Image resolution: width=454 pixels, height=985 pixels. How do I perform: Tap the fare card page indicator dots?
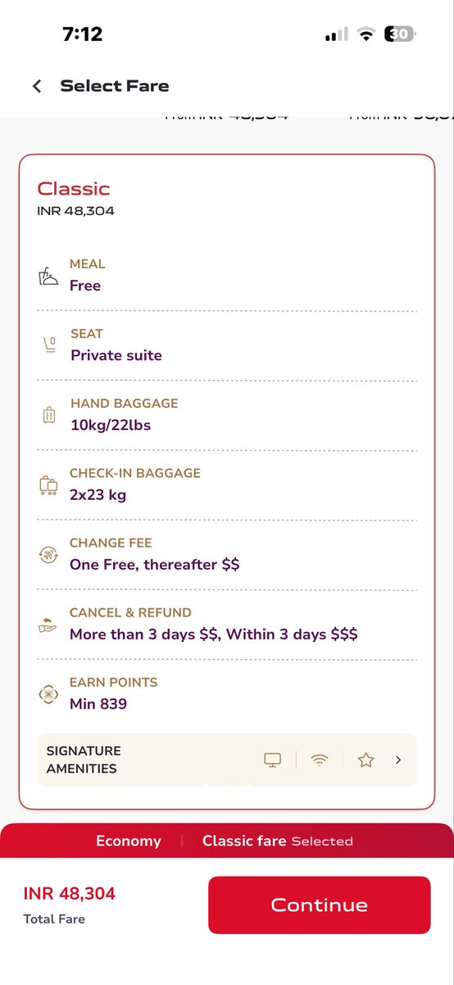(x=227, y=786)
